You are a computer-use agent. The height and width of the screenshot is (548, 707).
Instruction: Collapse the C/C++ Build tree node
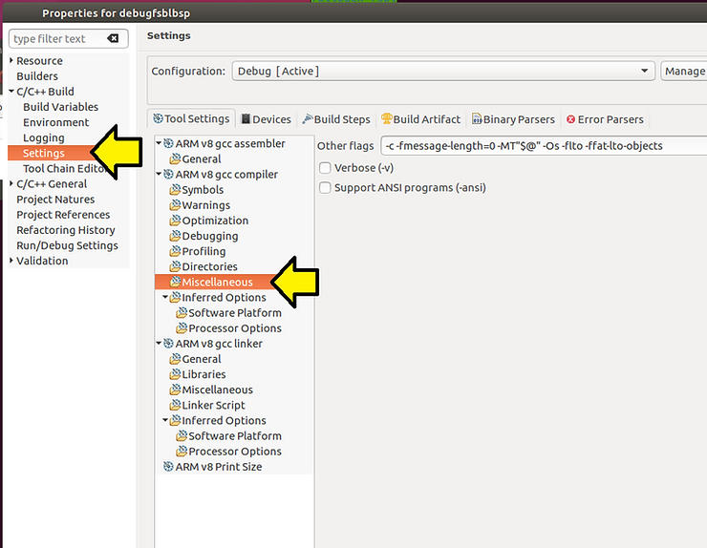coord(11,91)
